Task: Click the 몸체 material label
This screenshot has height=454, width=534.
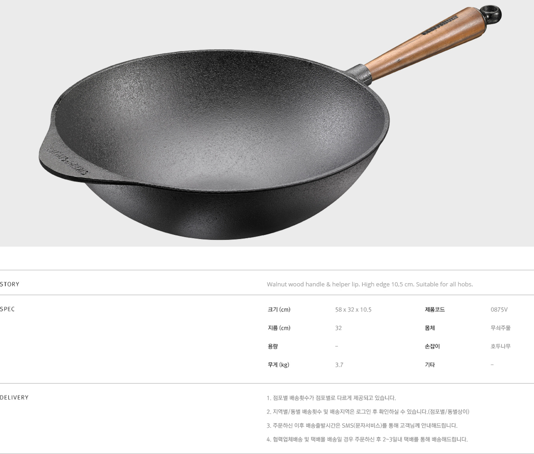Action: [430, 328]
